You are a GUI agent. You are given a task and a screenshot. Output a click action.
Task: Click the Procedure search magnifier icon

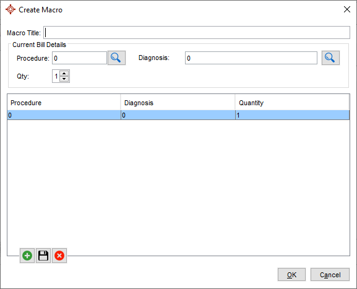click(116, 58)
